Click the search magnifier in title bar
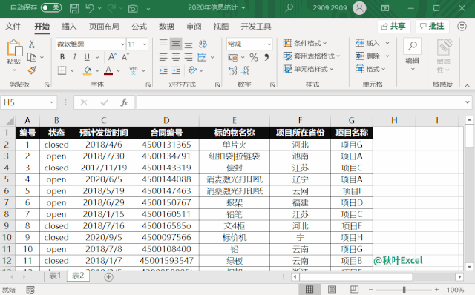 point(289,8)
